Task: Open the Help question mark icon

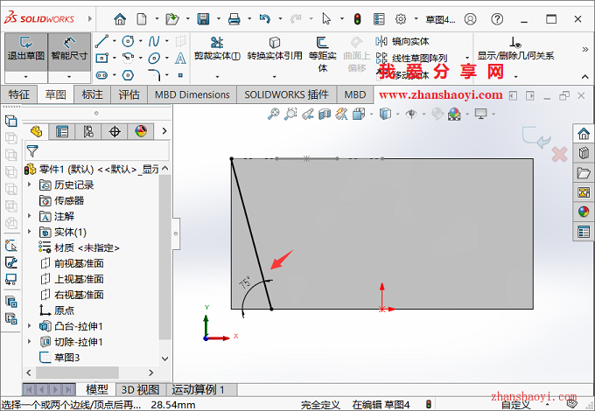Action: click(497, 18)
